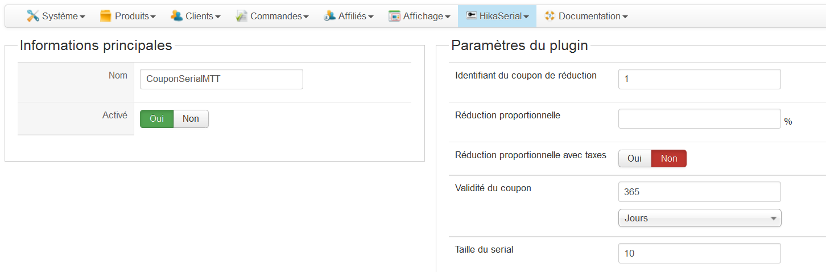Image resolution: width=826 pixels, height=272 pixels.
Task: Enable Réduction proportionnelle avec taxes Oui
Action: [x=634, y=159]
